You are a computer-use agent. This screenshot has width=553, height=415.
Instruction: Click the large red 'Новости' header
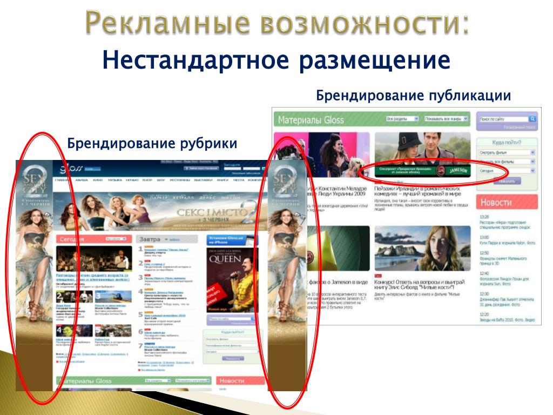point(507,202)
